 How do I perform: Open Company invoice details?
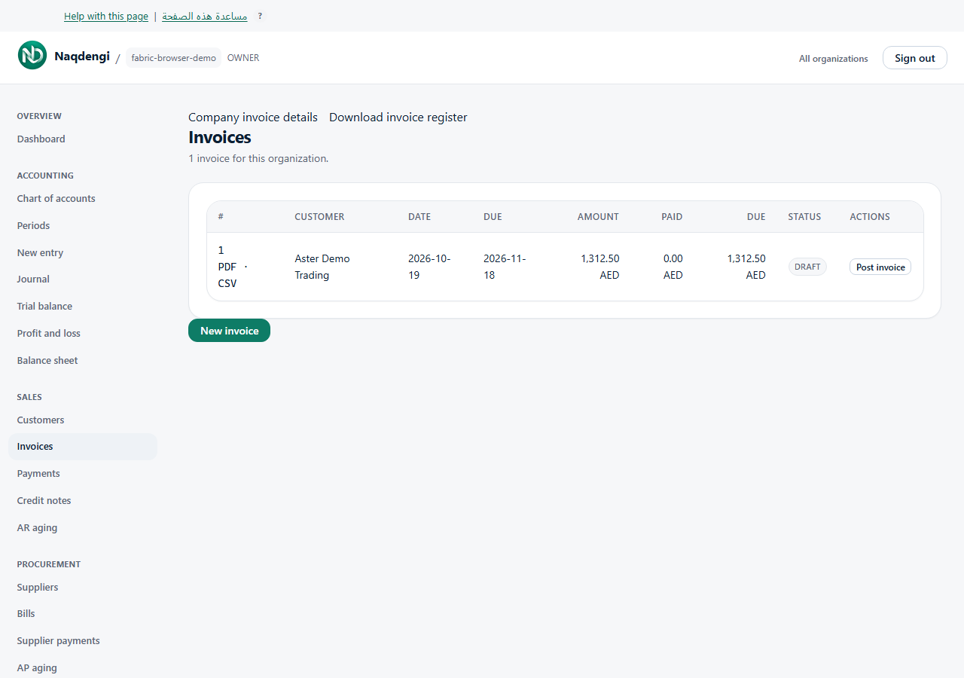[253, 117]
